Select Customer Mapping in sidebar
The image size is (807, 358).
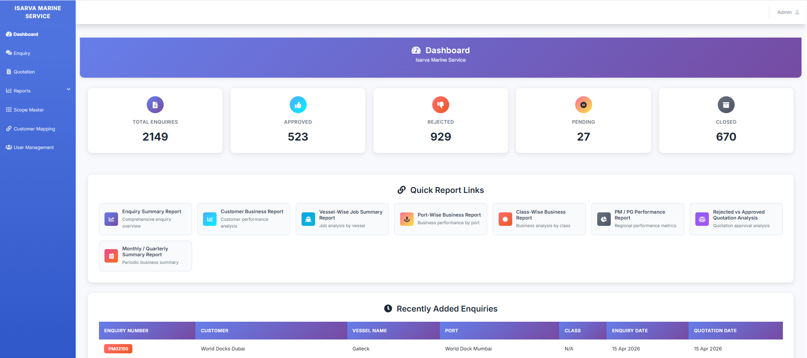click(x=34, y=129)
